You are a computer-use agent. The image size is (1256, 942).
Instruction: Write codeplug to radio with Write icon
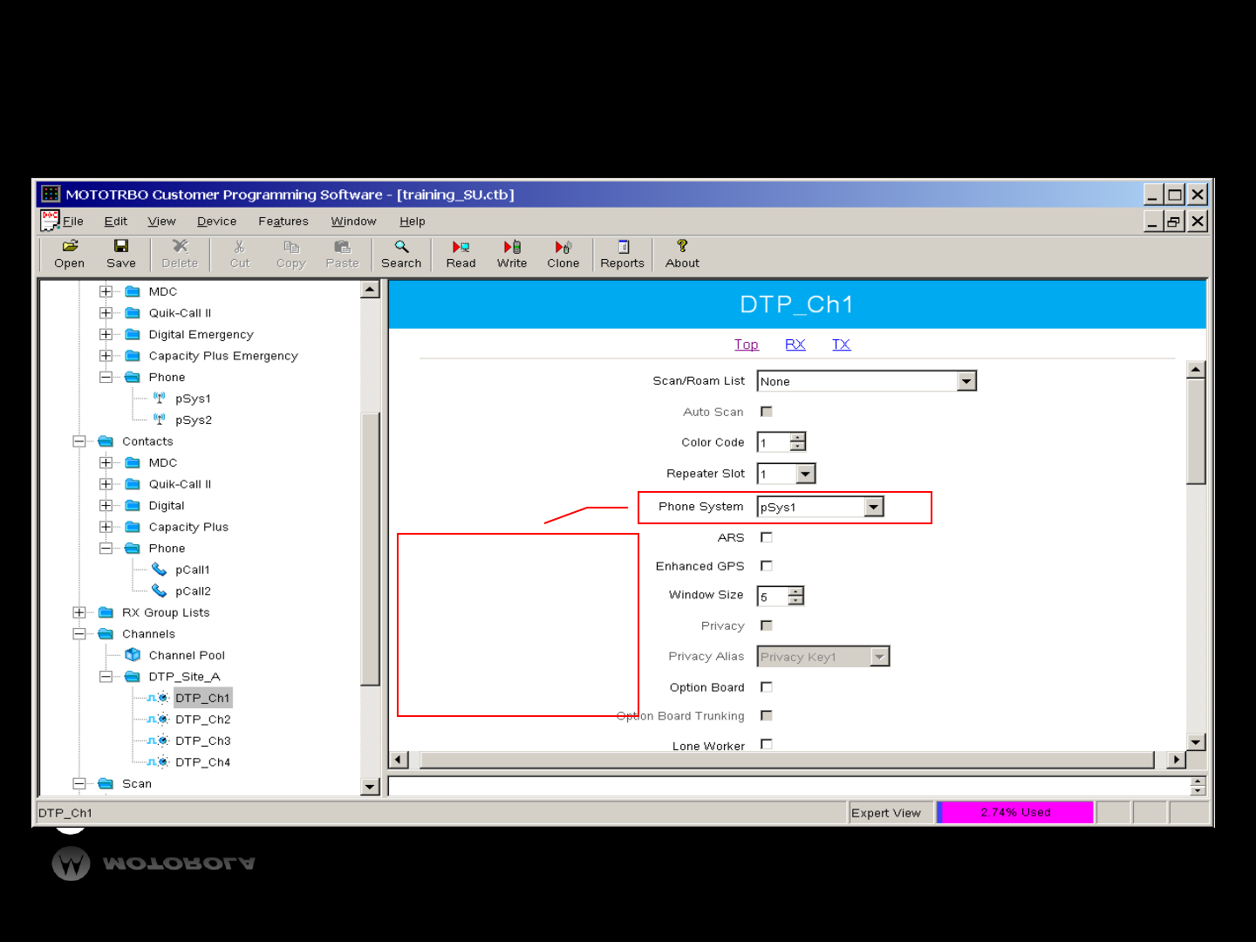pyautogui.click(x=512, y=254)
